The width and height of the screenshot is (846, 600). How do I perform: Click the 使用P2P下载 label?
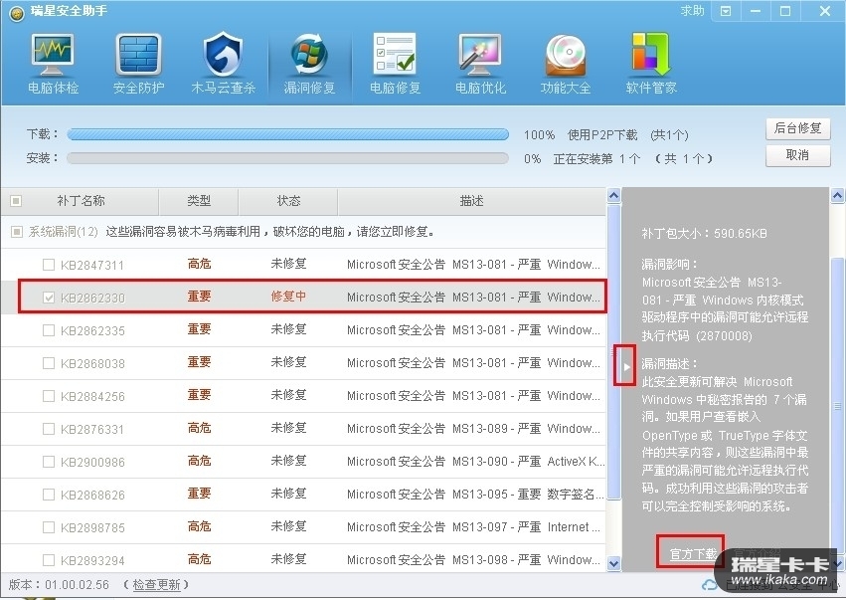[x=602, y=135]
